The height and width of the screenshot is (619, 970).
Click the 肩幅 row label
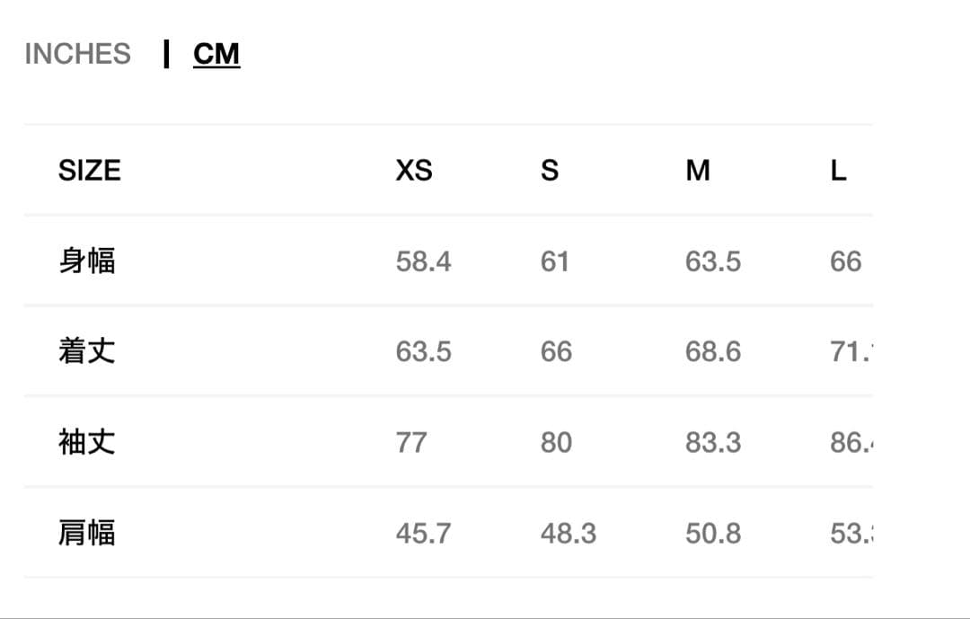87,533
